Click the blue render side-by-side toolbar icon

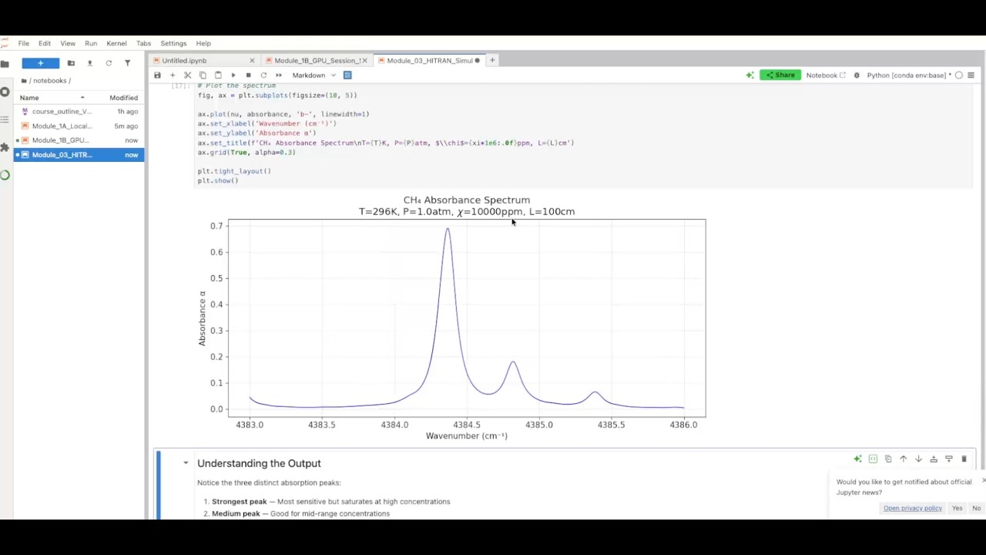click(347, 76)
